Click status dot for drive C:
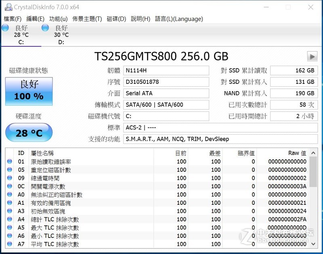The width and height of the screenshot is (323, 254). [x=5, y=28]
